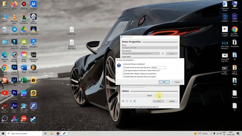Open Adobe Creative Cloud desktop shortcut
Image resolution: width=242 pixels, height=136 pixels.
click(24, 56)
